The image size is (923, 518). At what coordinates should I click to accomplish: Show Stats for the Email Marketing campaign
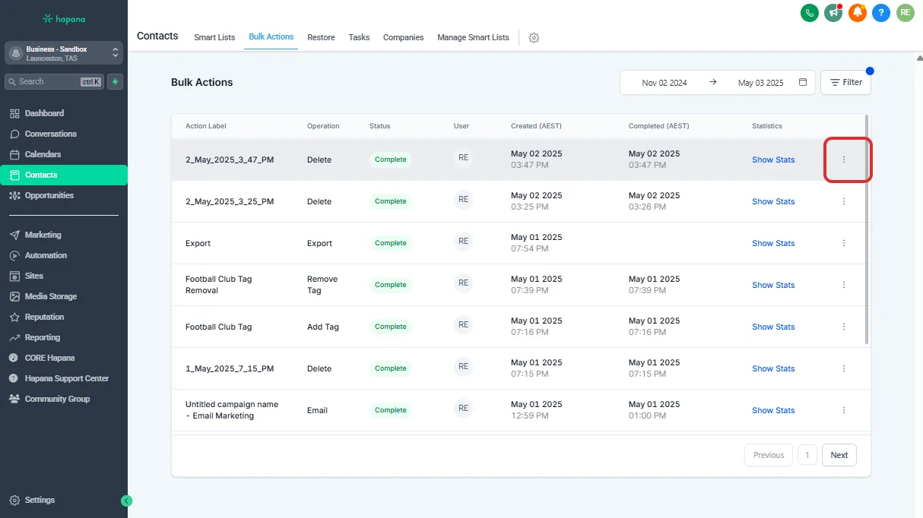773,410
